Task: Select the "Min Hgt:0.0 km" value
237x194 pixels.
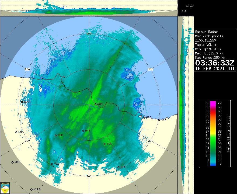Action: point(208,49)
